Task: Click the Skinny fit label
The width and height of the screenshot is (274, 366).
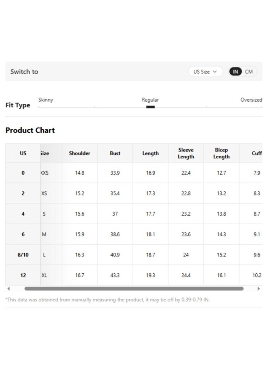Action: pos(46,100)
